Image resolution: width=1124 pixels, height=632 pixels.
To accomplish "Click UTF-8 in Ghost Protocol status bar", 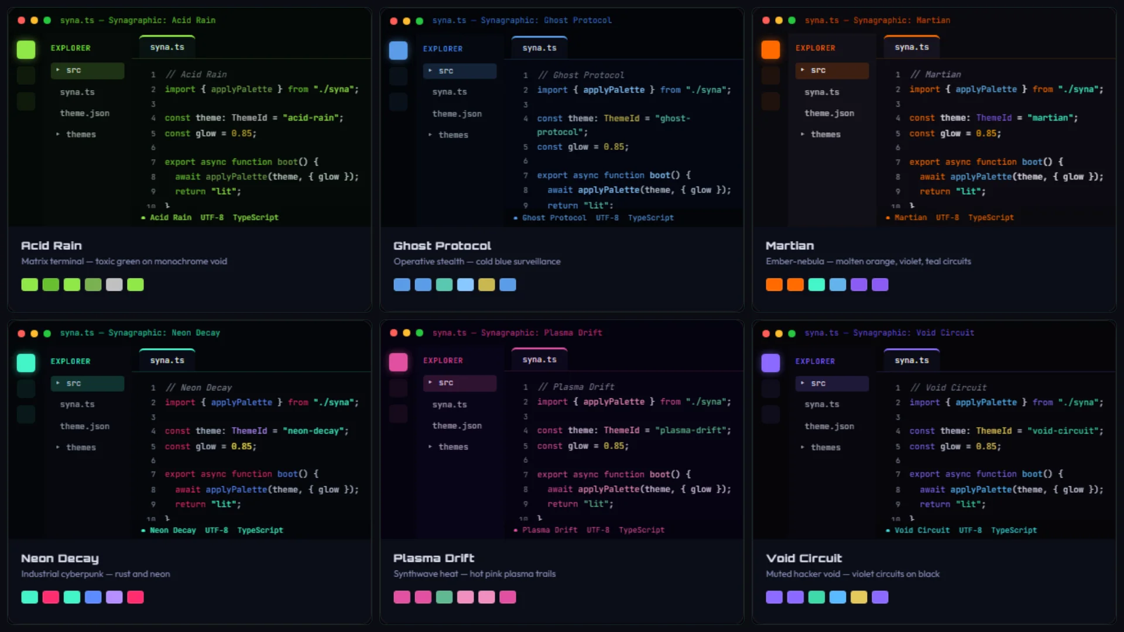I will coord(607,218).
